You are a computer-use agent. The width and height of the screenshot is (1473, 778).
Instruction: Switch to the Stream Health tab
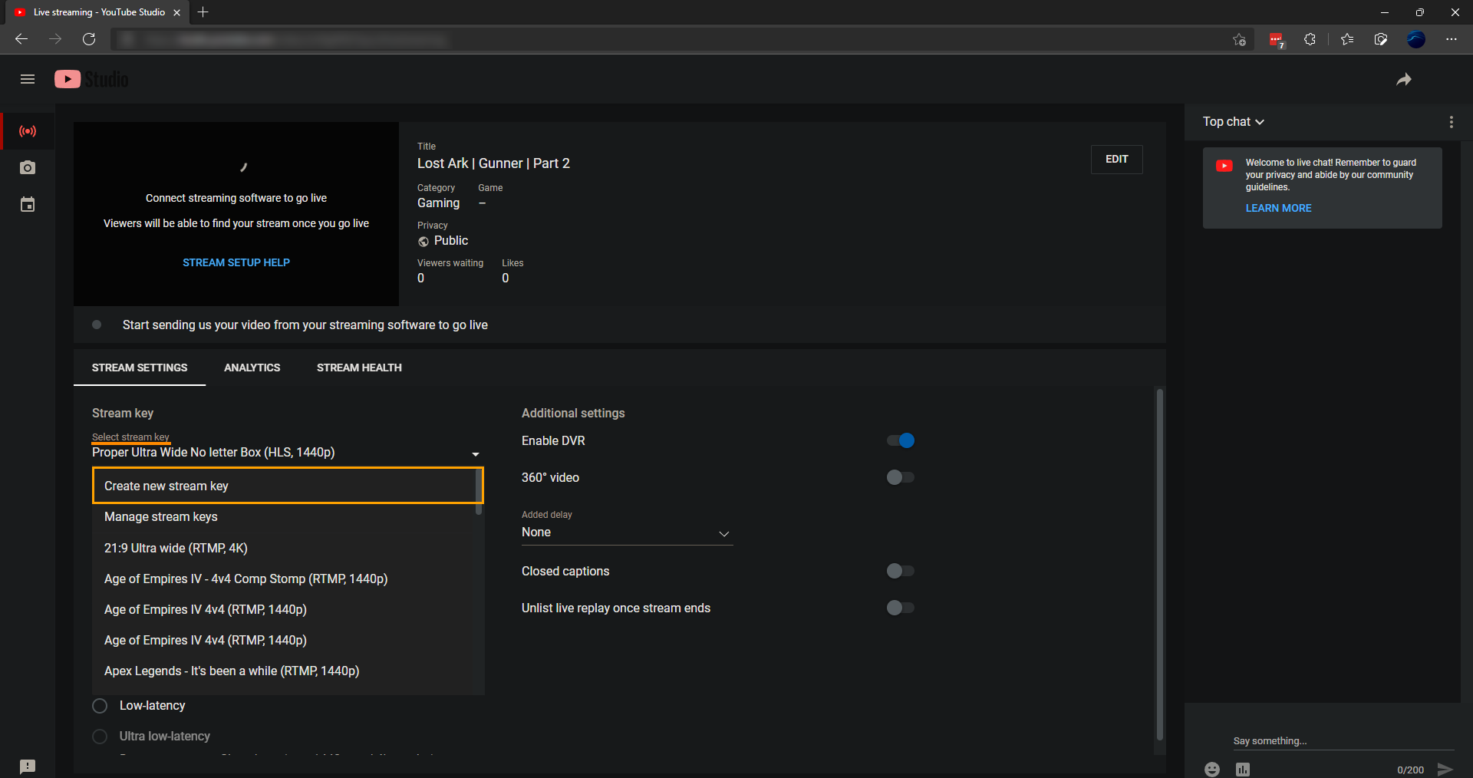click(x=359, y=368)
